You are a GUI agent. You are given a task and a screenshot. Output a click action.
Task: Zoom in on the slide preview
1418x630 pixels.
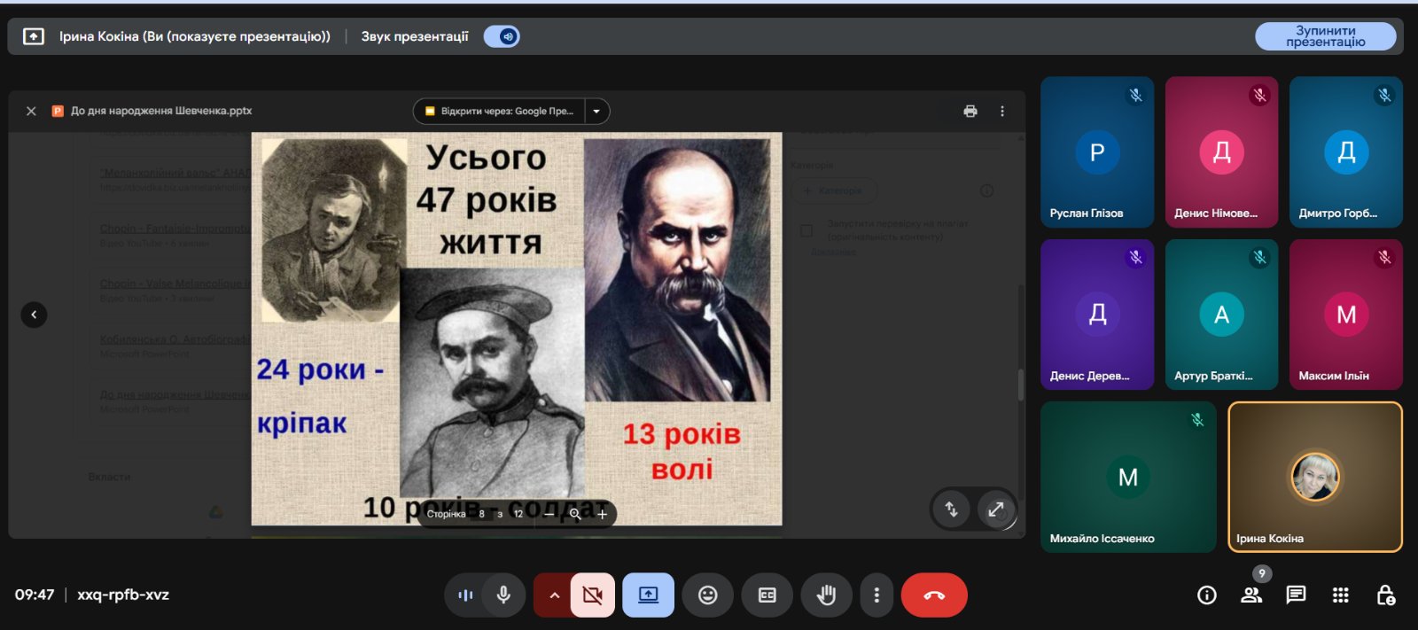coord(603,514)
